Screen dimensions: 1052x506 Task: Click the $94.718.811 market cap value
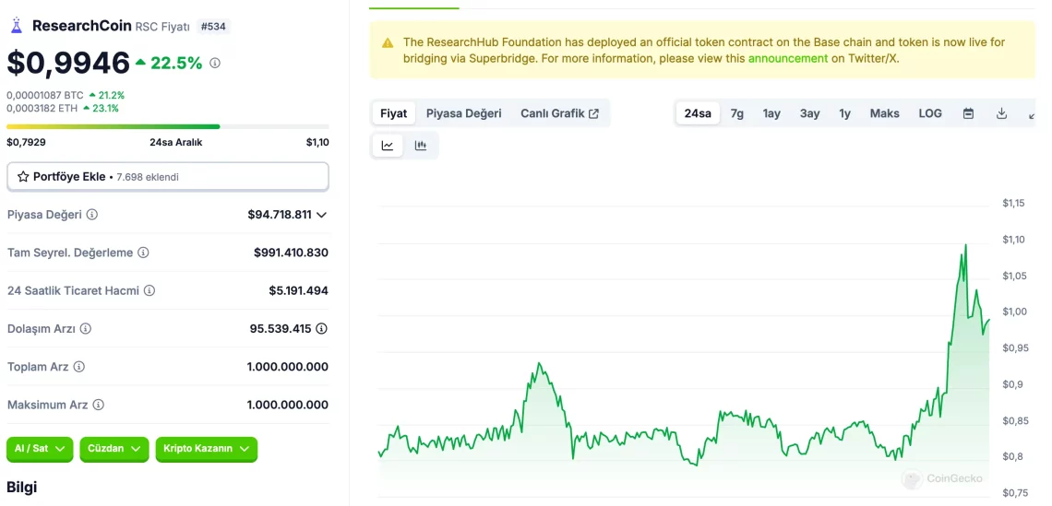280,215
